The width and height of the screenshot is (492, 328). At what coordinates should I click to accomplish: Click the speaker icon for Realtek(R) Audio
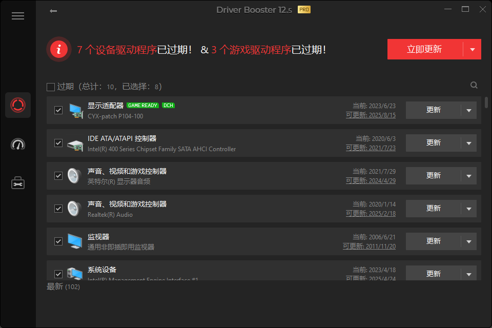click(74, 209)
